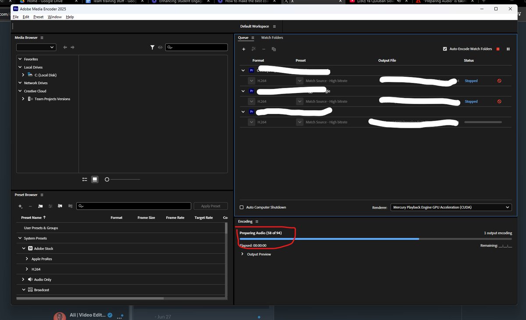Screen dimensions: 526x320
Task: Click the Preset Name column header
Action: click(x=34, y=217)
